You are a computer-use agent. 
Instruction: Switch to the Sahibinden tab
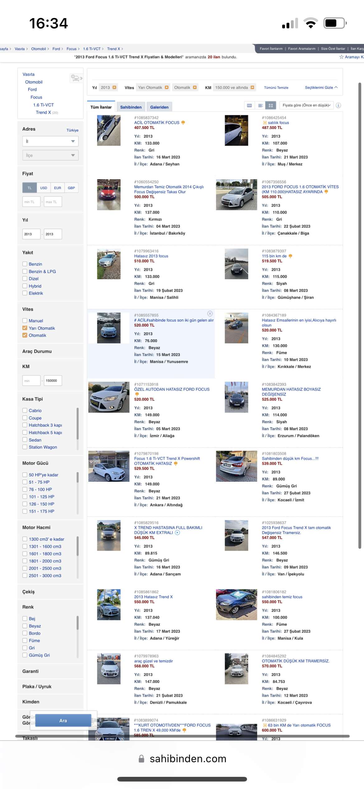[x=131, y=107]
